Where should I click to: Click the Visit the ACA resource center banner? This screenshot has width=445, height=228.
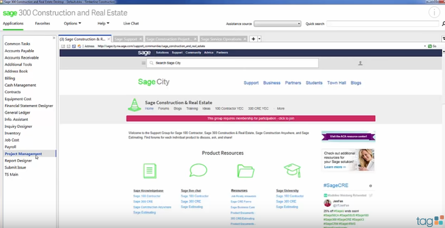349,137
